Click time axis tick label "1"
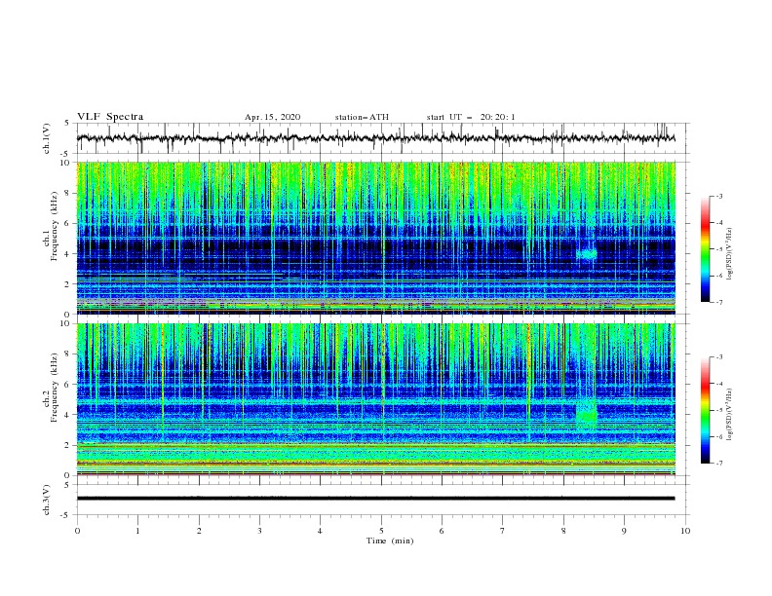 pyautogui.click(x=137, y=531)
